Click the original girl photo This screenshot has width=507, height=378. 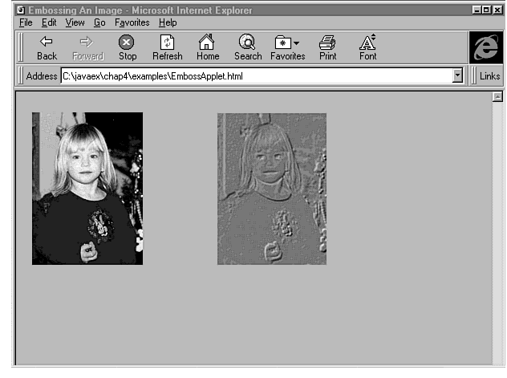coord(87,188)
